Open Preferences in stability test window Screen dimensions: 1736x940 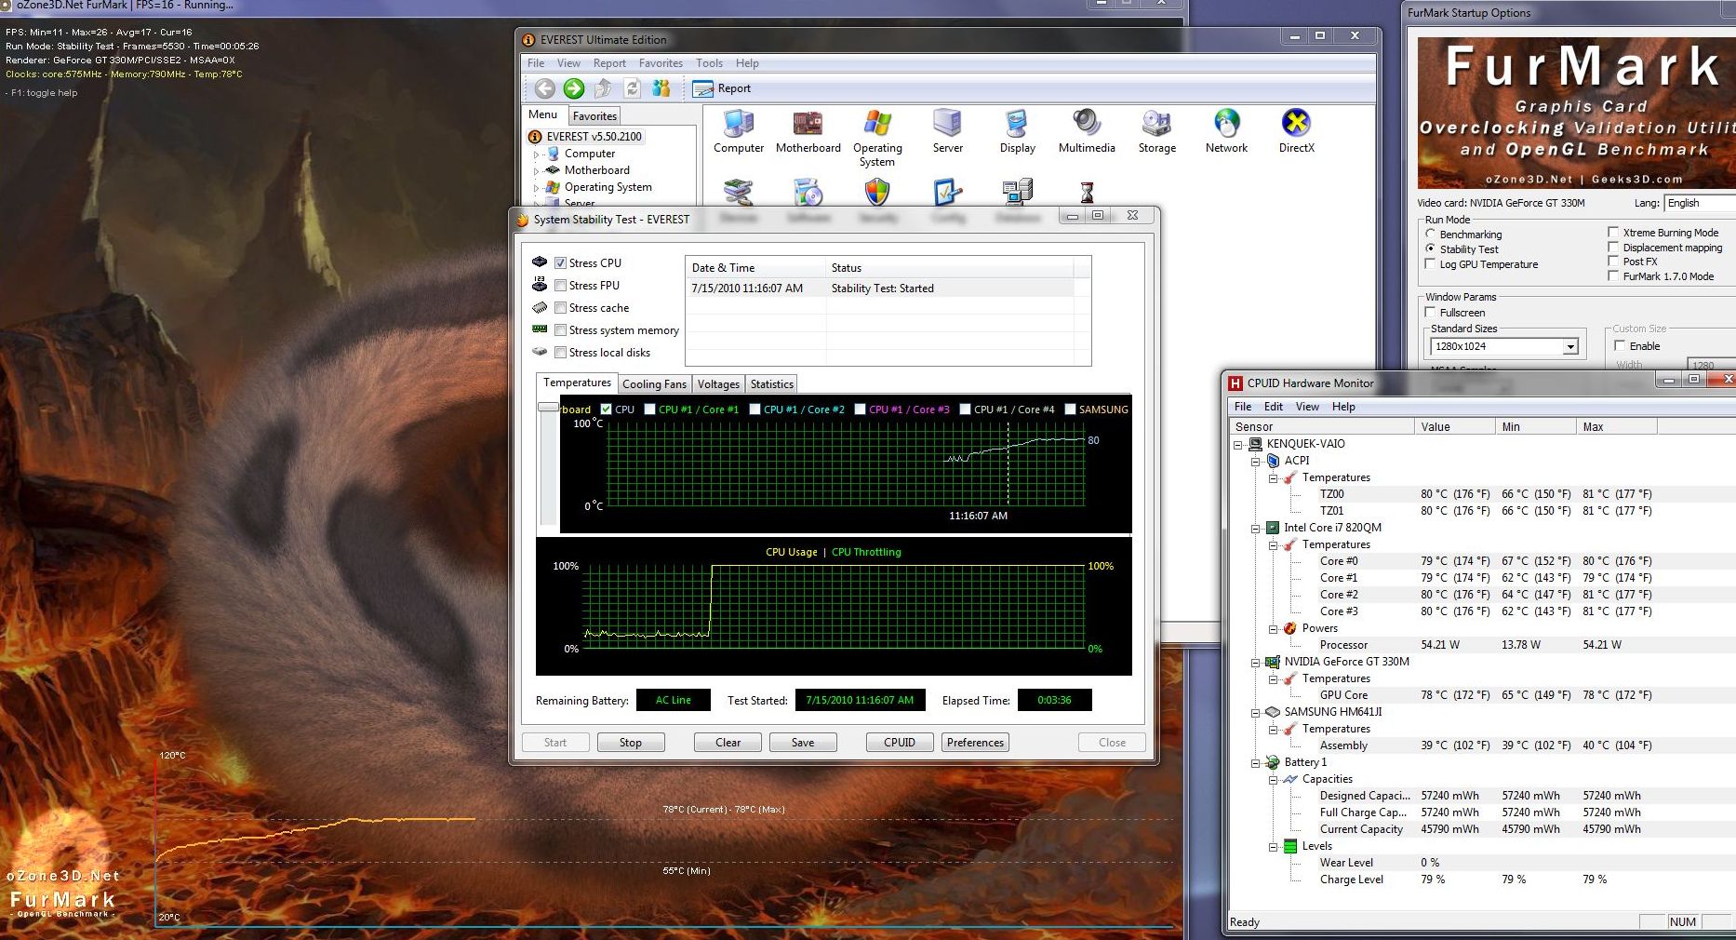(x=975, y=743)
